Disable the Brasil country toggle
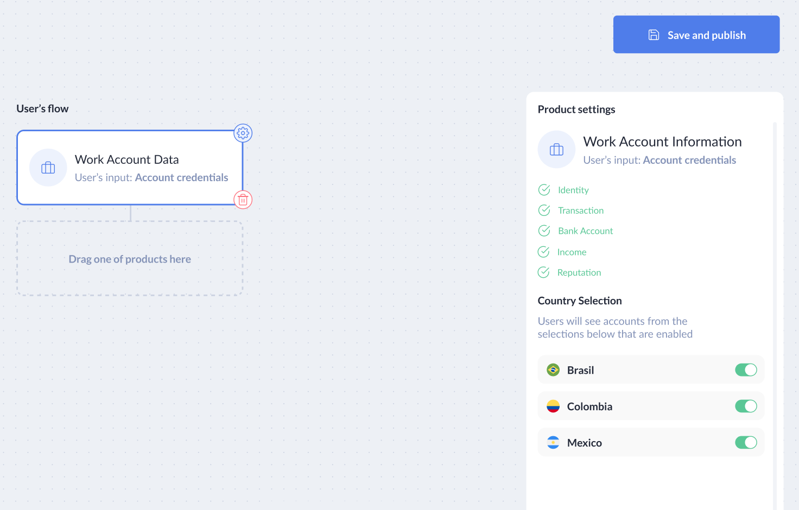The width and height of the screenshot is (799, 510). click(x=746, y=370)
